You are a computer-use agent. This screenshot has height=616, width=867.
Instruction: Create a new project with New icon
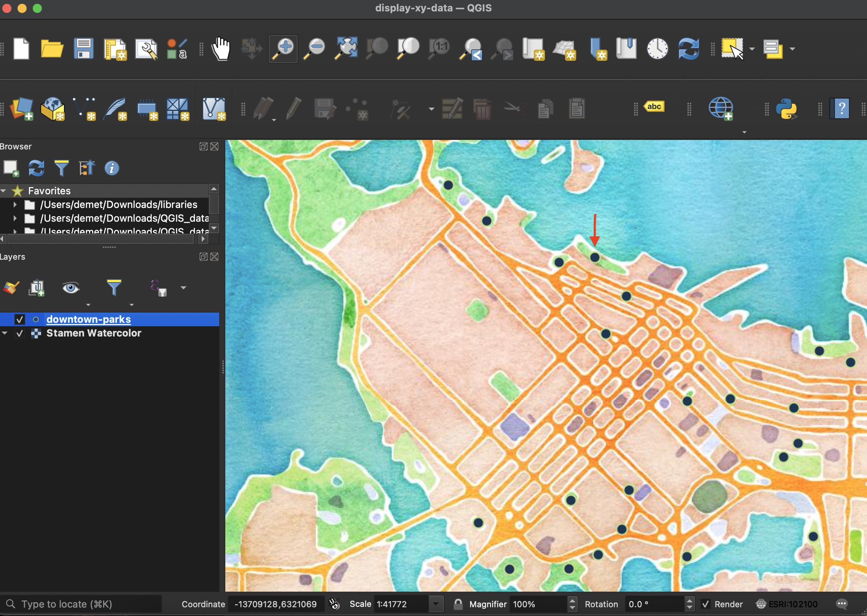coord(21,49)
